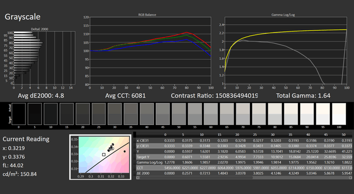The image size is (354, 194).
Task: Click the 'Gamma Log/Log' row label in table
Action: coord(149,162)
